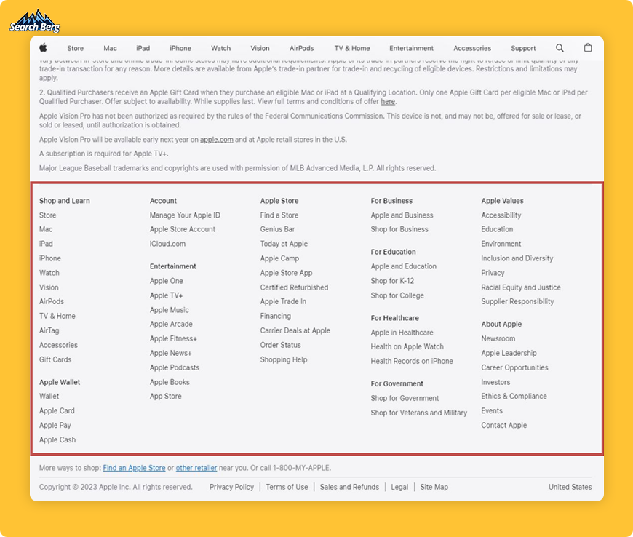Screen dimensions: 633x537
Task: Open the Site Map link
Action: point(434,487)
